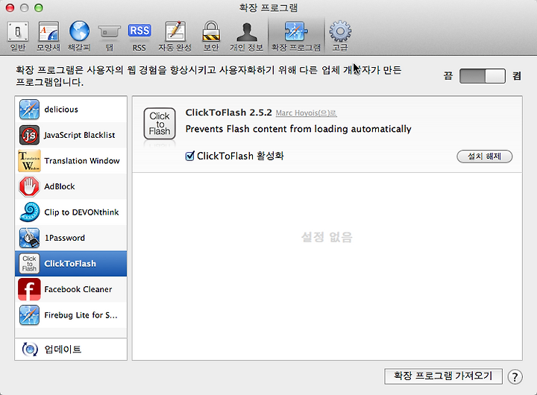This screenshot has width=537, height=395.
Task: Click the ClickToFlash icon in sidebar
Action: point(29,264)
